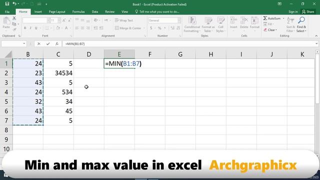The width and height of the screenshot is (320, 180).
Task: Click Sign in
Action: pyautogui.click(x=293, y=11)
